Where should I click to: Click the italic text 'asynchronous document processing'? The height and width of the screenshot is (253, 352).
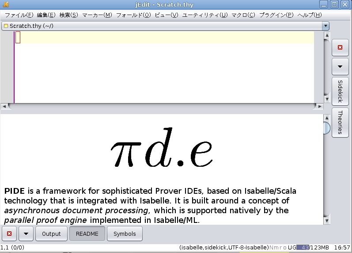[x=77, y=211]
